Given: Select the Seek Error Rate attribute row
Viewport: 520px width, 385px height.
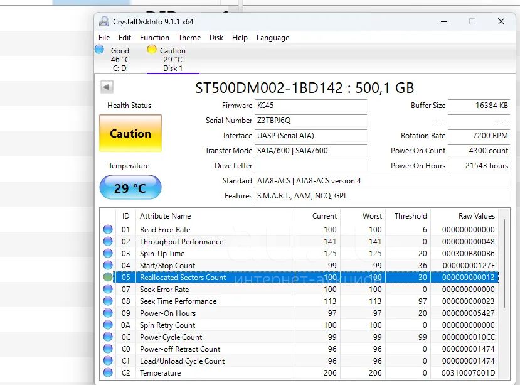Looking at the screenshot, I should pyautogui.click(x=299, y=289).
